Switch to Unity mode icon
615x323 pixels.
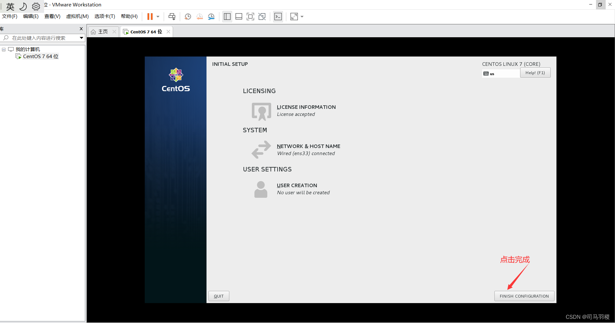(x=262, y=16)
